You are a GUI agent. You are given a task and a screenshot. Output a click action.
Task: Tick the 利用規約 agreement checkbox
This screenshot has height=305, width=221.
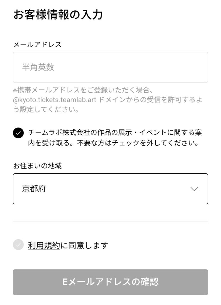pos(18,245)
